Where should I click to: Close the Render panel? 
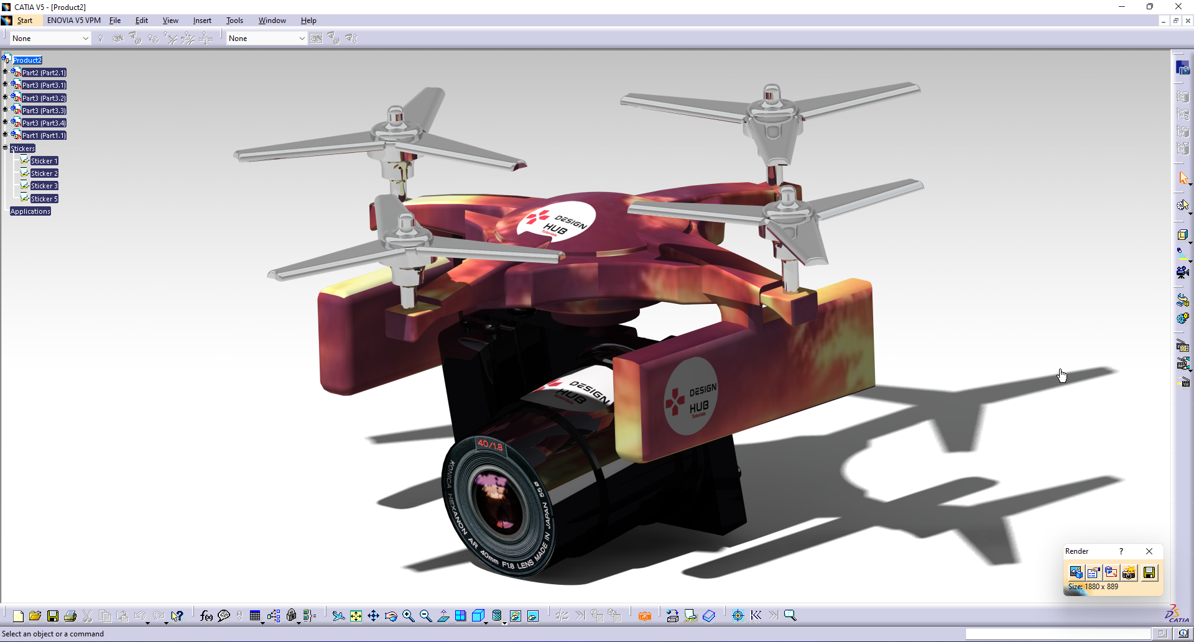point(1149,551)
